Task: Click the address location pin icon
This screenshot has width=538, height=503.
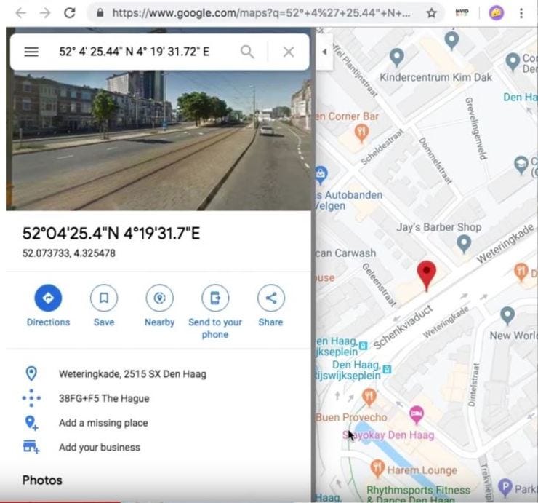Action: [31, 373]
